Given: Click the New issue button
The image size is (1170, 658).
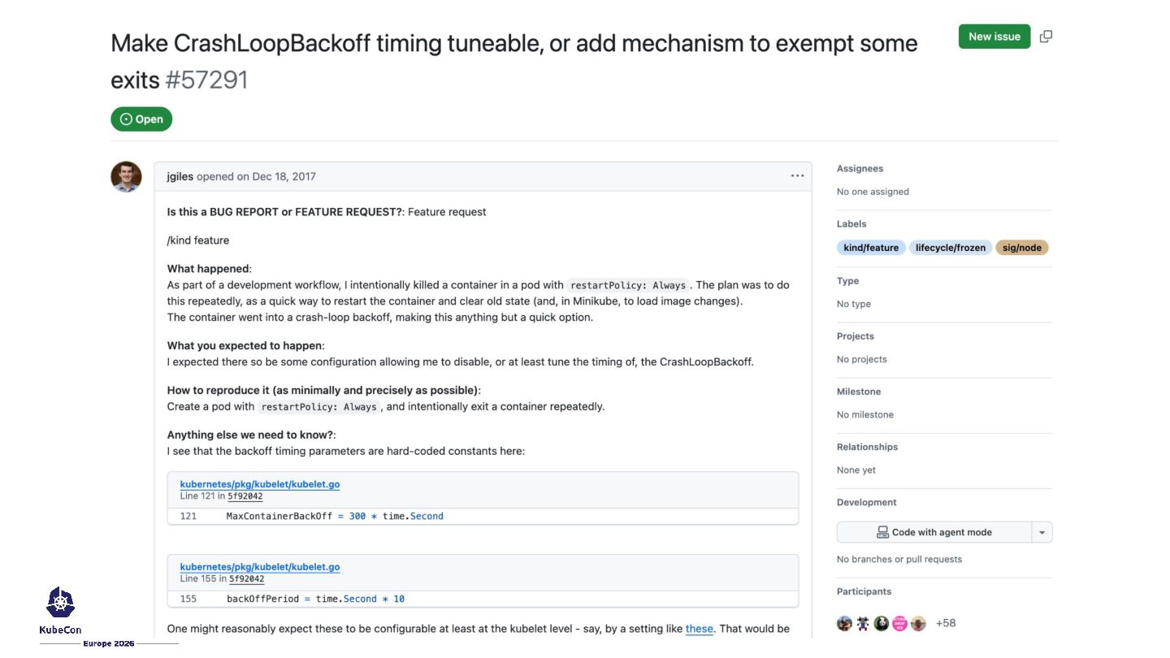Looking at the screenshot, I should pyautogui.click(x=994, y=37).
